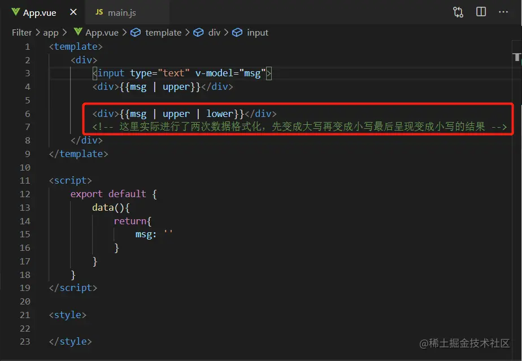Click the cube icon beside template breadcrumb
The height and width of the screenshot is (361, 522).
136,32
